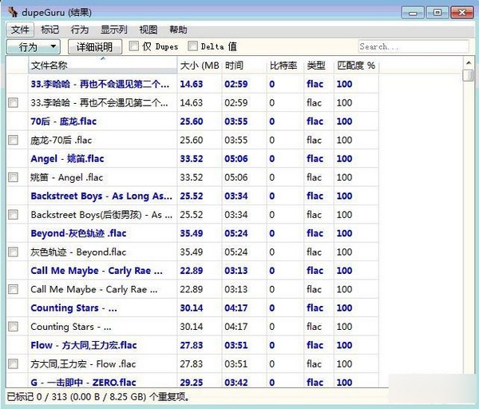
Task: Check the box for 姚笛 - Angel .flac
Action: (13, 177)
